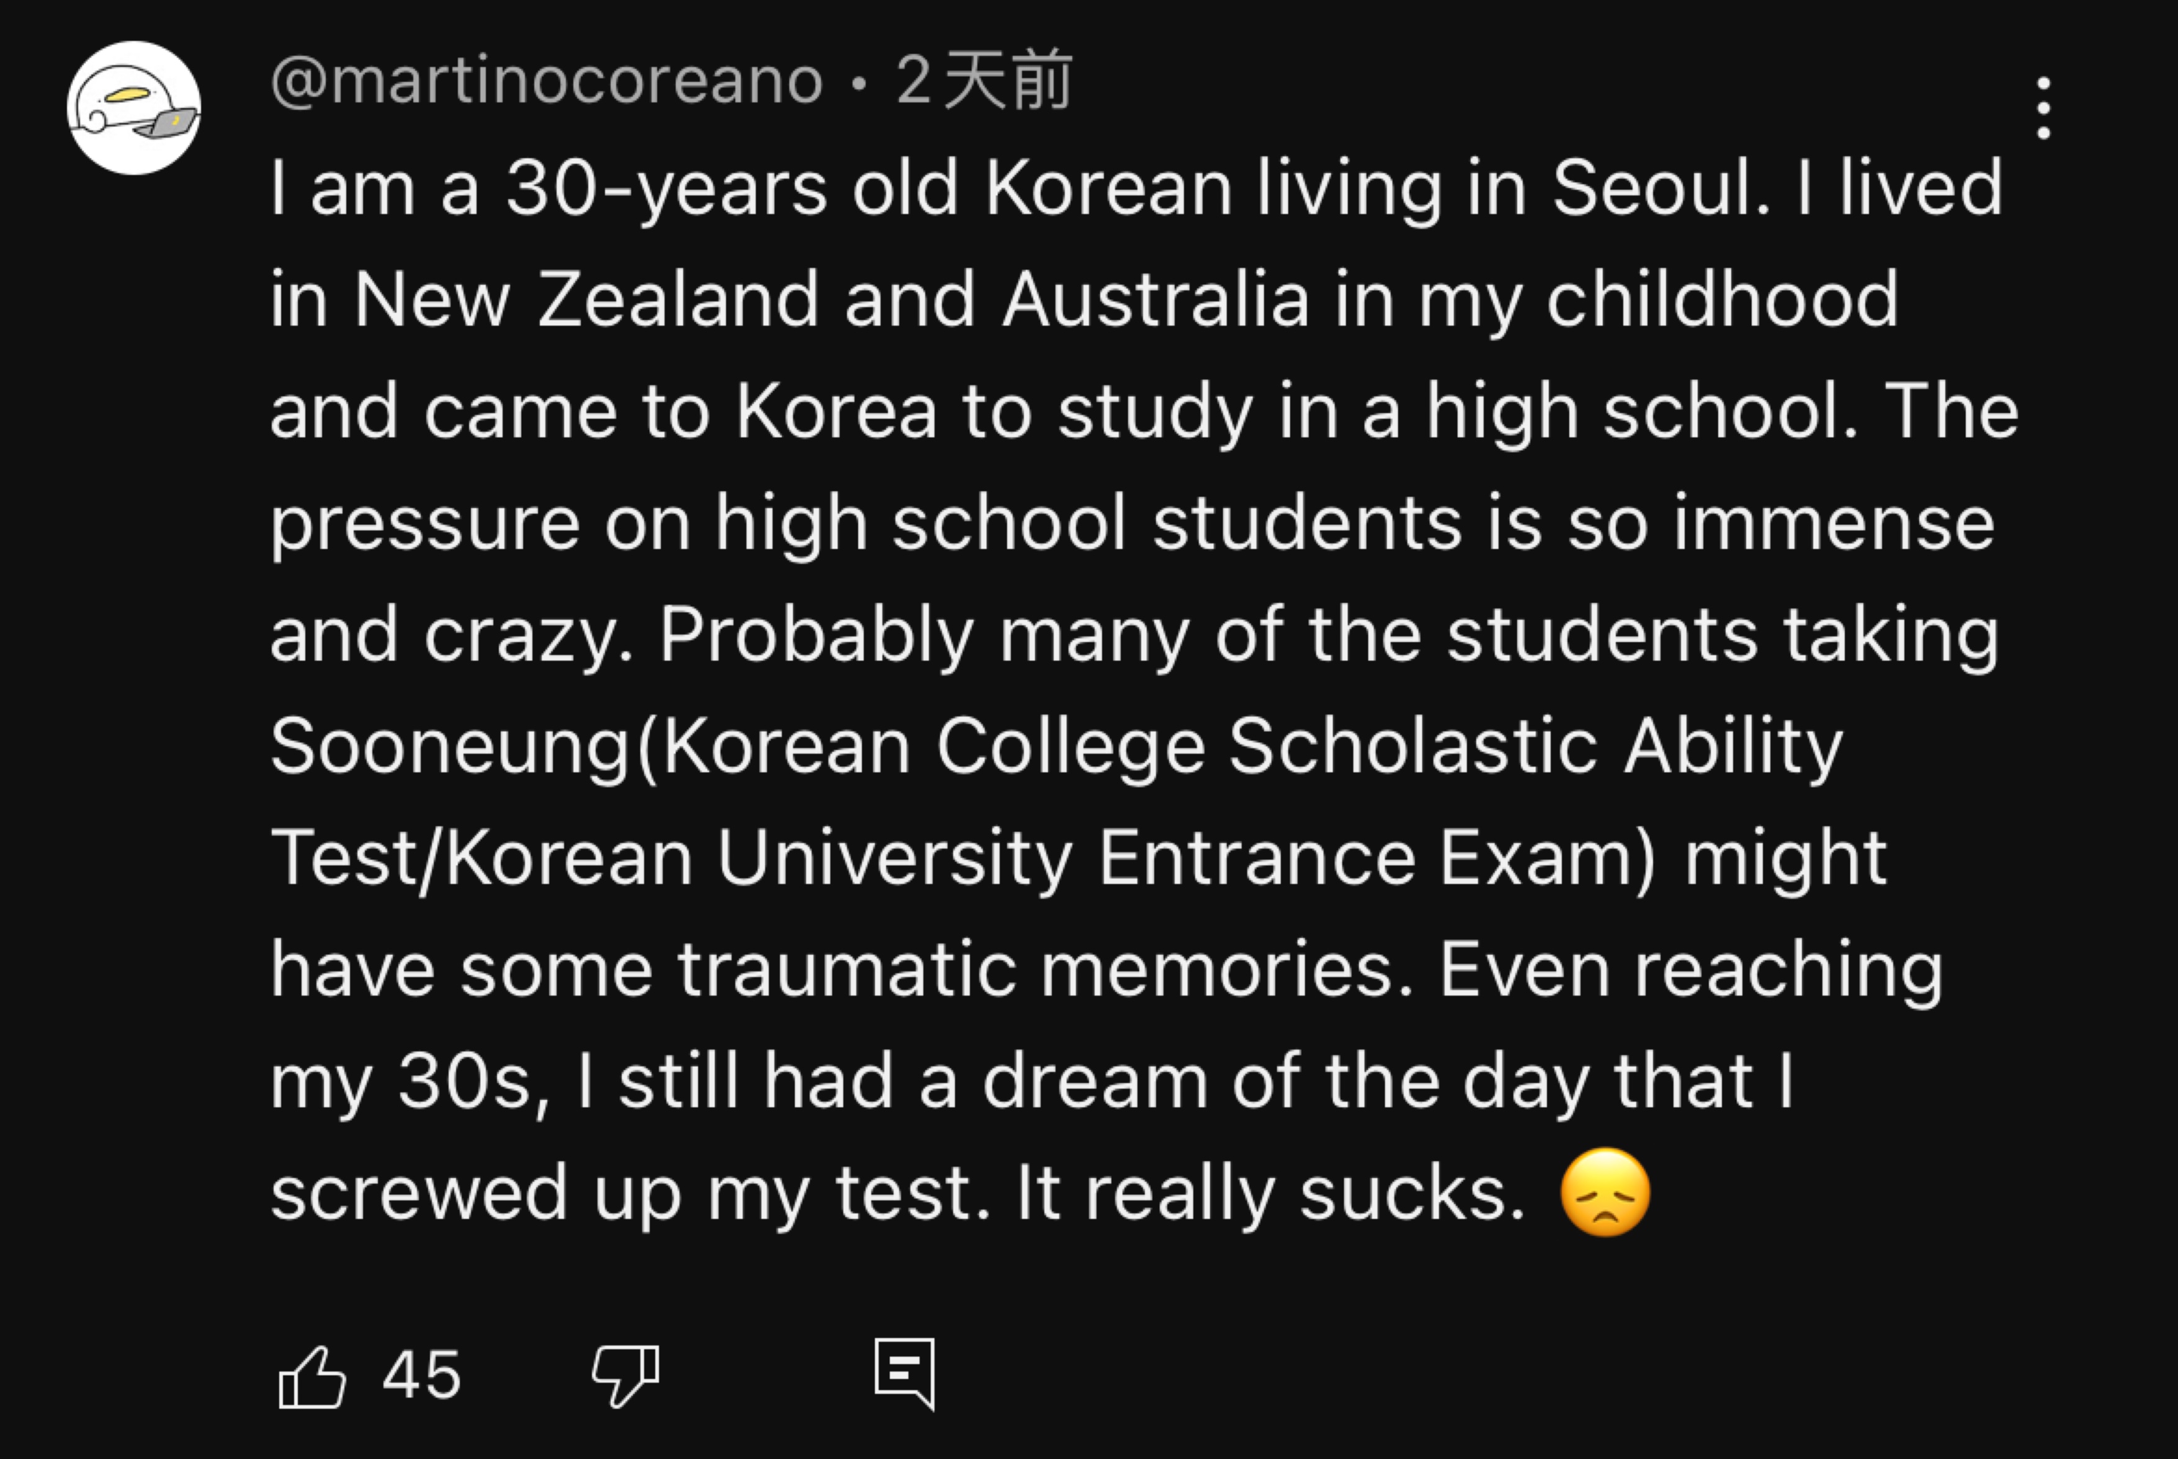Open the three-dot comment options menu

pos(2043,108)
